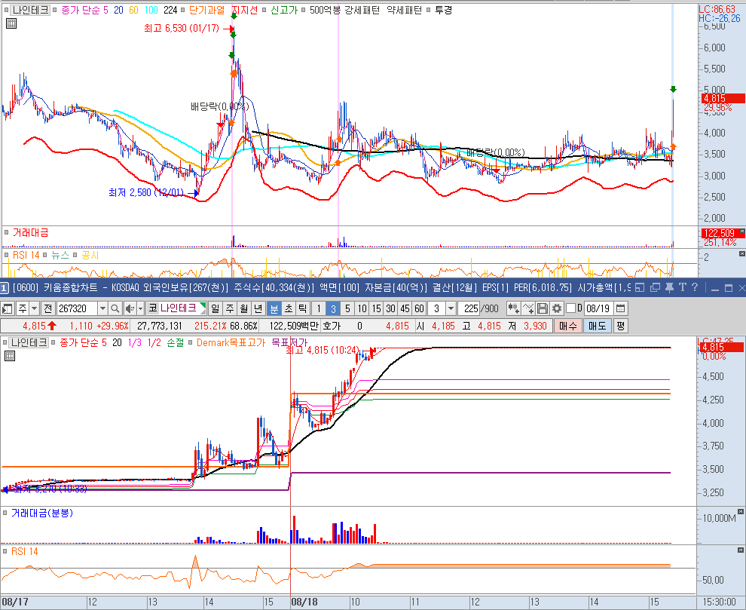746x610 pixels.
Task: Toggle the 뉴스 legend marker
Action: click(x=44, y=256)
